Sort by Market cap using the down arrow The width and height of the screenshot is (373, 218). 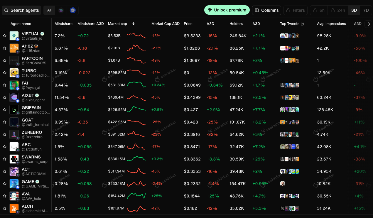tap(134, 24)
